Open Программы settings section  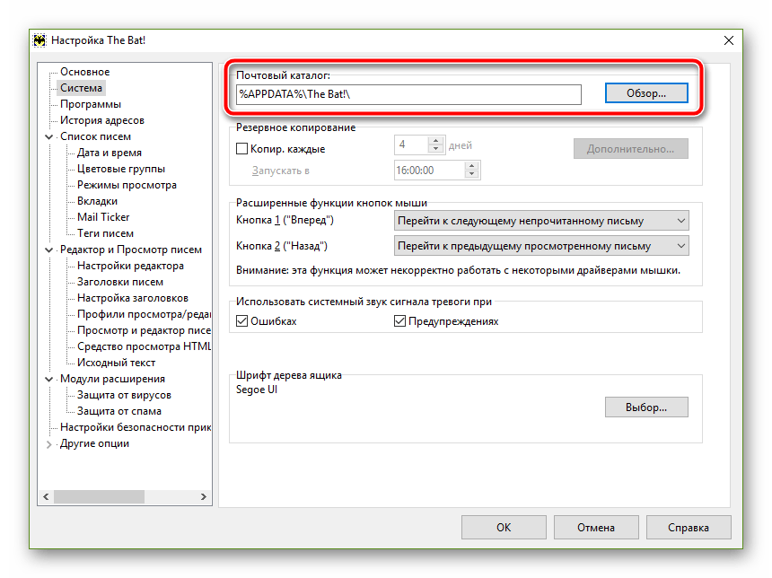click(x=91, y=104)
